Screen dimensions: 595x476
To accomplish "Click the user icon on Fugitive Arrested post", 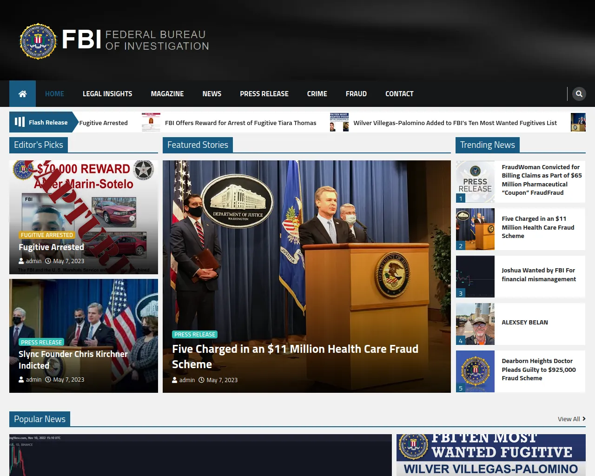I will point(21,261).
